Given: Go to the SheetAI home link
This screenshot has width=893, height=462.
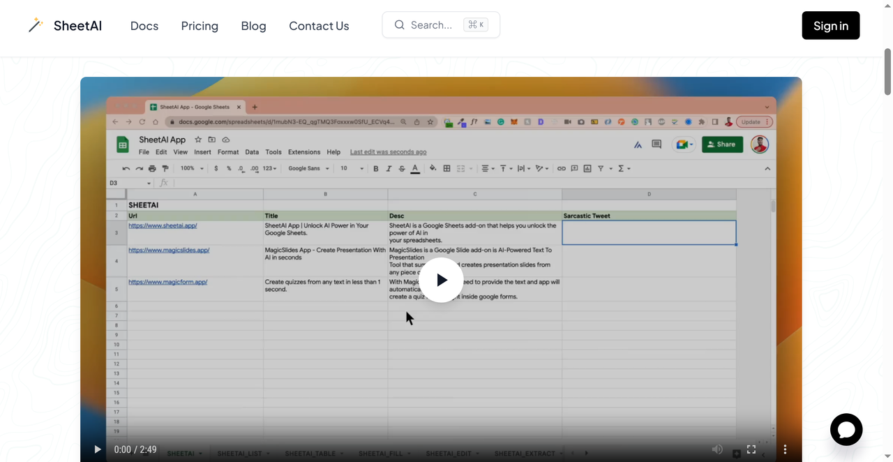Looking at the screenshot, I should [x=65, y=26].
